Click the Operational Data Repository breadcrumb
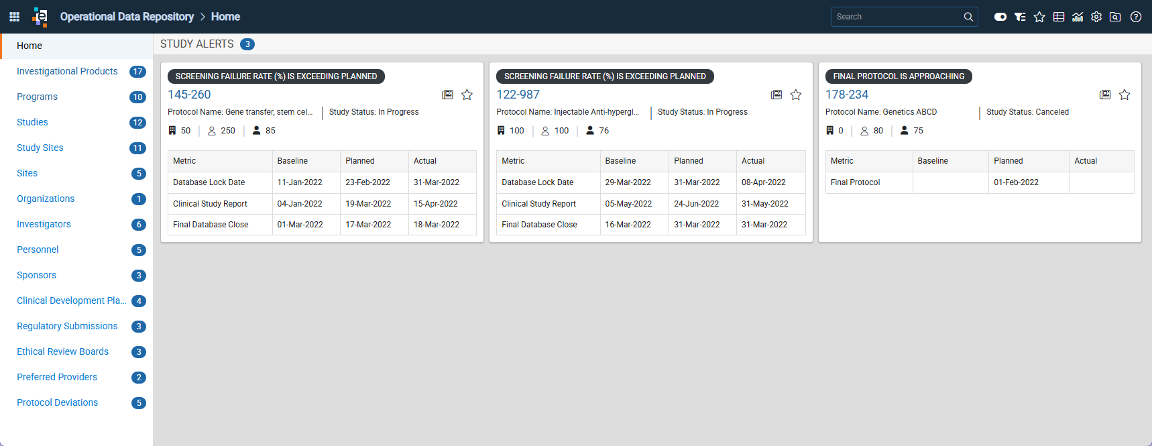 click(x=127, y=17)
